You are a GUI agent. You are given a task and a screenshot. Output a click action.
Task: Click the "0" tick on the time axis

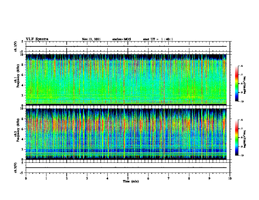coord(26,178)
